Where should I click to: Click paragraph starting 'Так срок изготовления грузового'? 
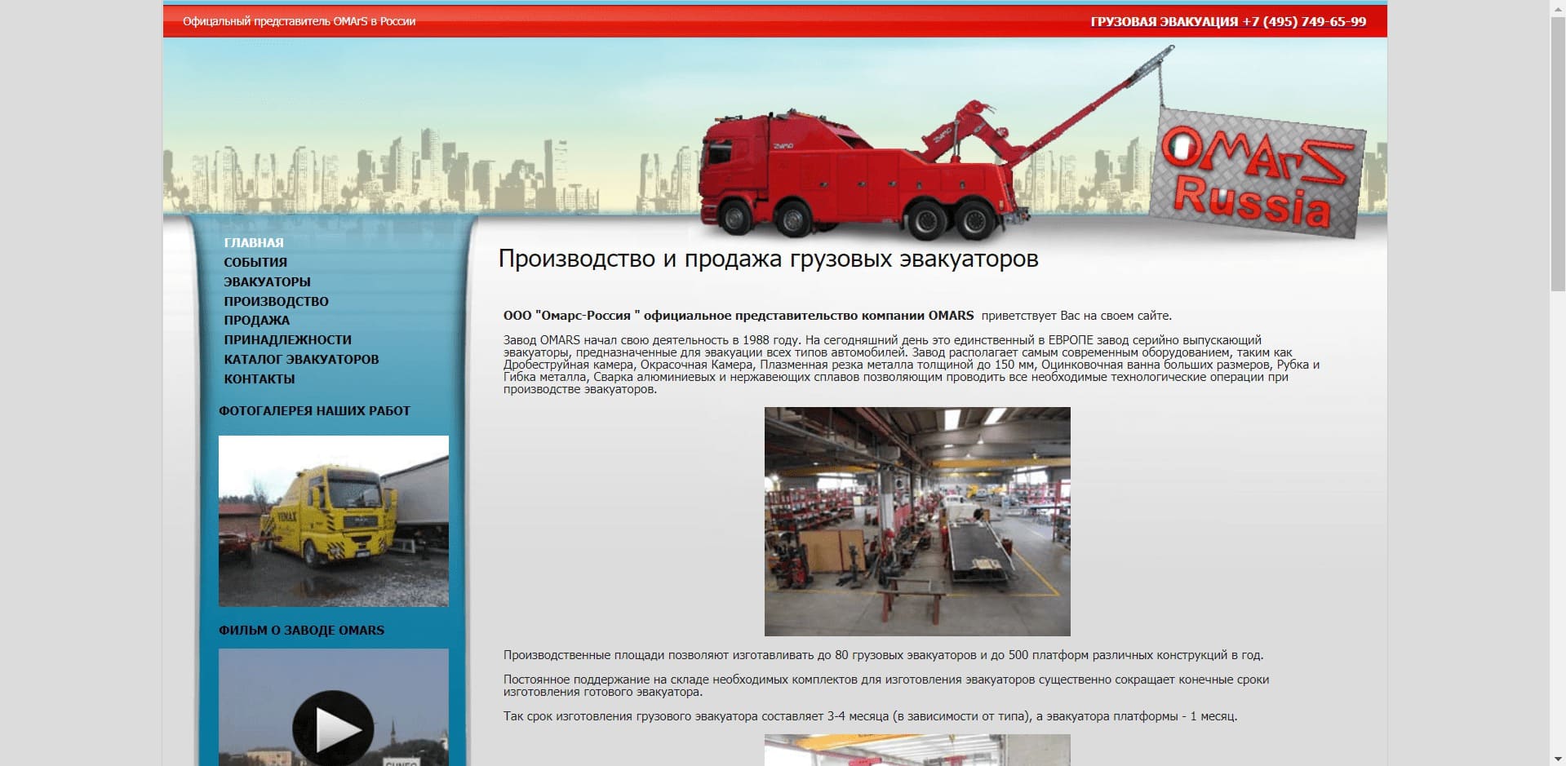[x=870, y=716]
